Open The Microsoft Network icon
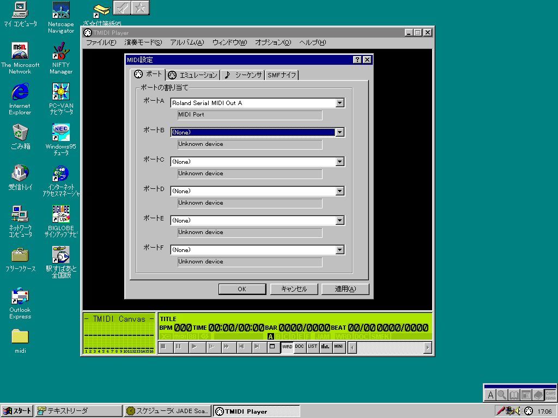Image resolution: width=558 pixels, height=418 pixels. 20,58
